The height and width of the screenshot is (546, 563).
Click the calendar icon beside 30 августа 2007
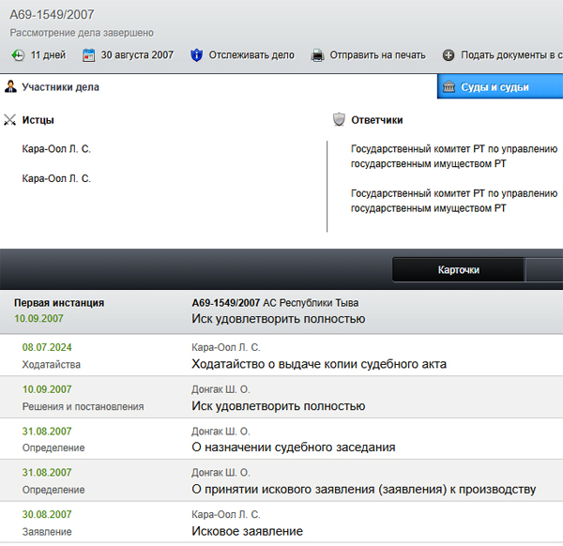(x=89, y=55)
